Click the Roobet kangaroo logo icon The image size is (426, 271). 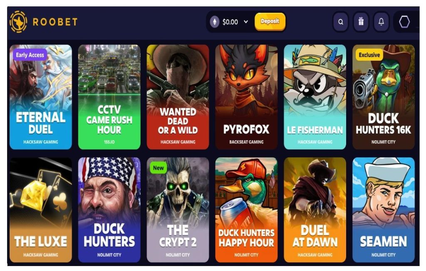[18, 22]
